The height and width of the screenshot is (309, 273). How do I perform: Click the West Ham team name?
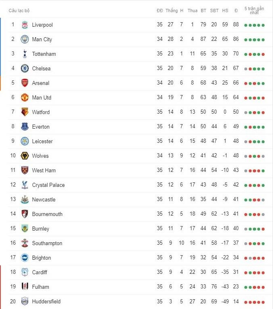(44, 170)
